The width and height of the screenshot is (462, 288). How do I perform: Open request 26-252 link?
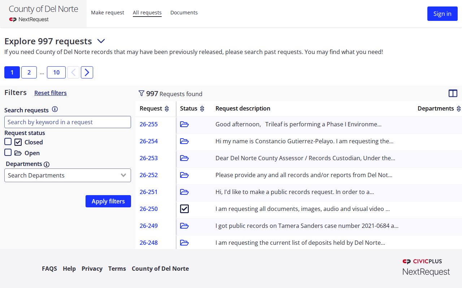coord(149,175)
